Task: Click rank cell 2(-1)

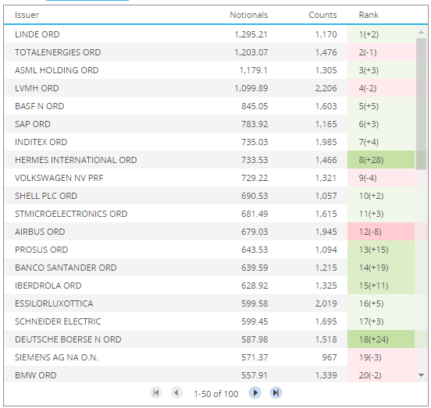Action: pyautogui.click(x=381, y=52)
